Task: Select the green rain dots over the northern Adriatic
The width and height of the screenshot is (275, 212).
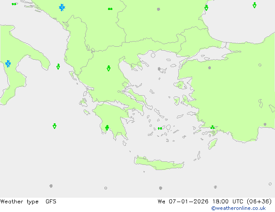Action: click(x=14, y=4)
